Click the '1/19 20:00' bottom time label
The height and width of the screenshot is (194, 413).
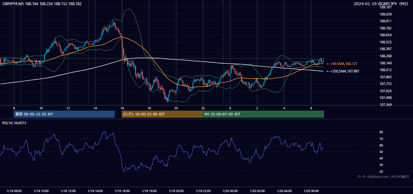click(176, 191)
